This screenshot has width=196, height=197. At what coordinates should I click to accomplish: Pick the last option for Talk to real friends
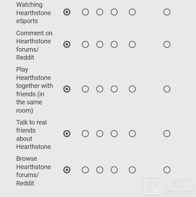pyautogui.click(x=167, y=134)
